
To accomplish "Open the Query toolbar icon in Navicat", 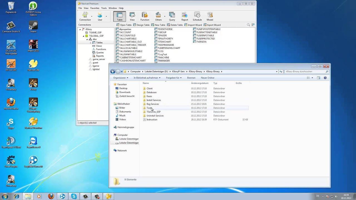I will click(172, 17).
